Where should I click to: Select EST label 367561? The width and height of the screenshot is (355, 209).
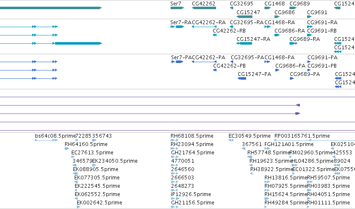pos(252,144)
